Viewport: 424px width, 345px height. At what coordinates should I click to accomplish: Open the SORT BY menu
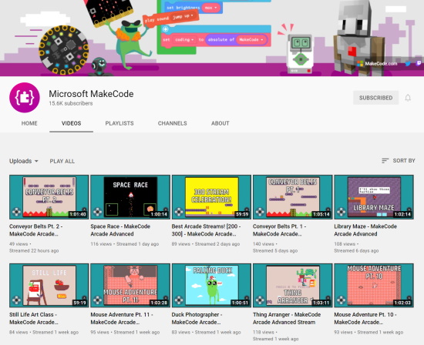399,161
